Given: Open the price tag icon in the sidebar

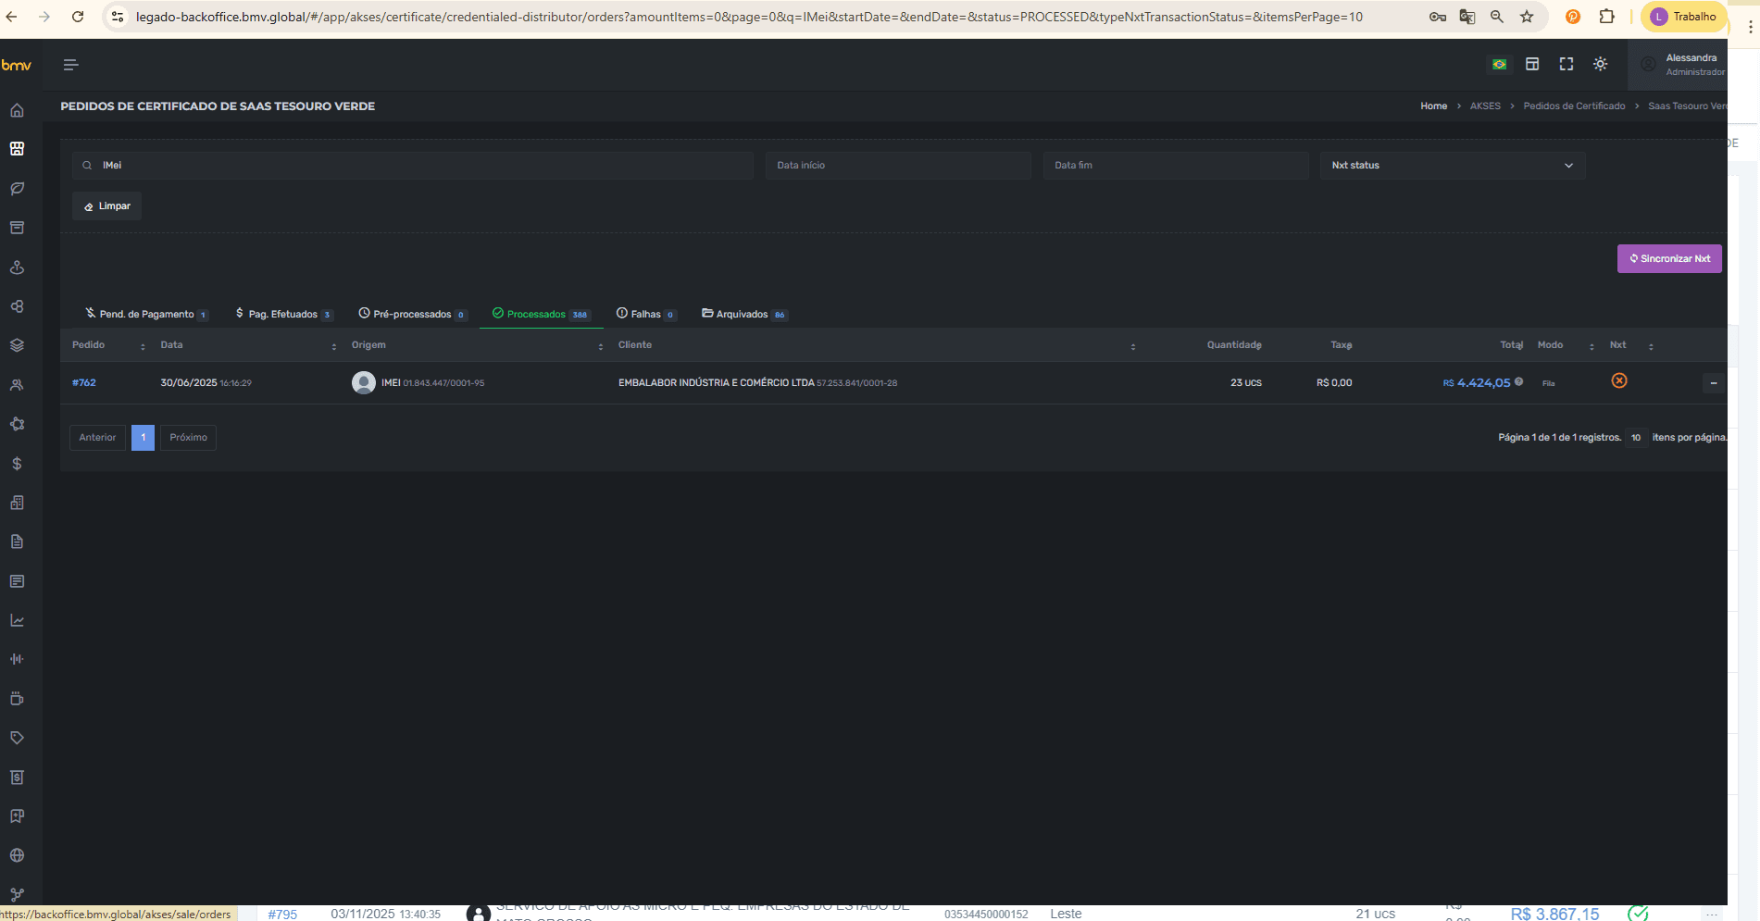Looking at the screenshot, I should tap(17, 738).
